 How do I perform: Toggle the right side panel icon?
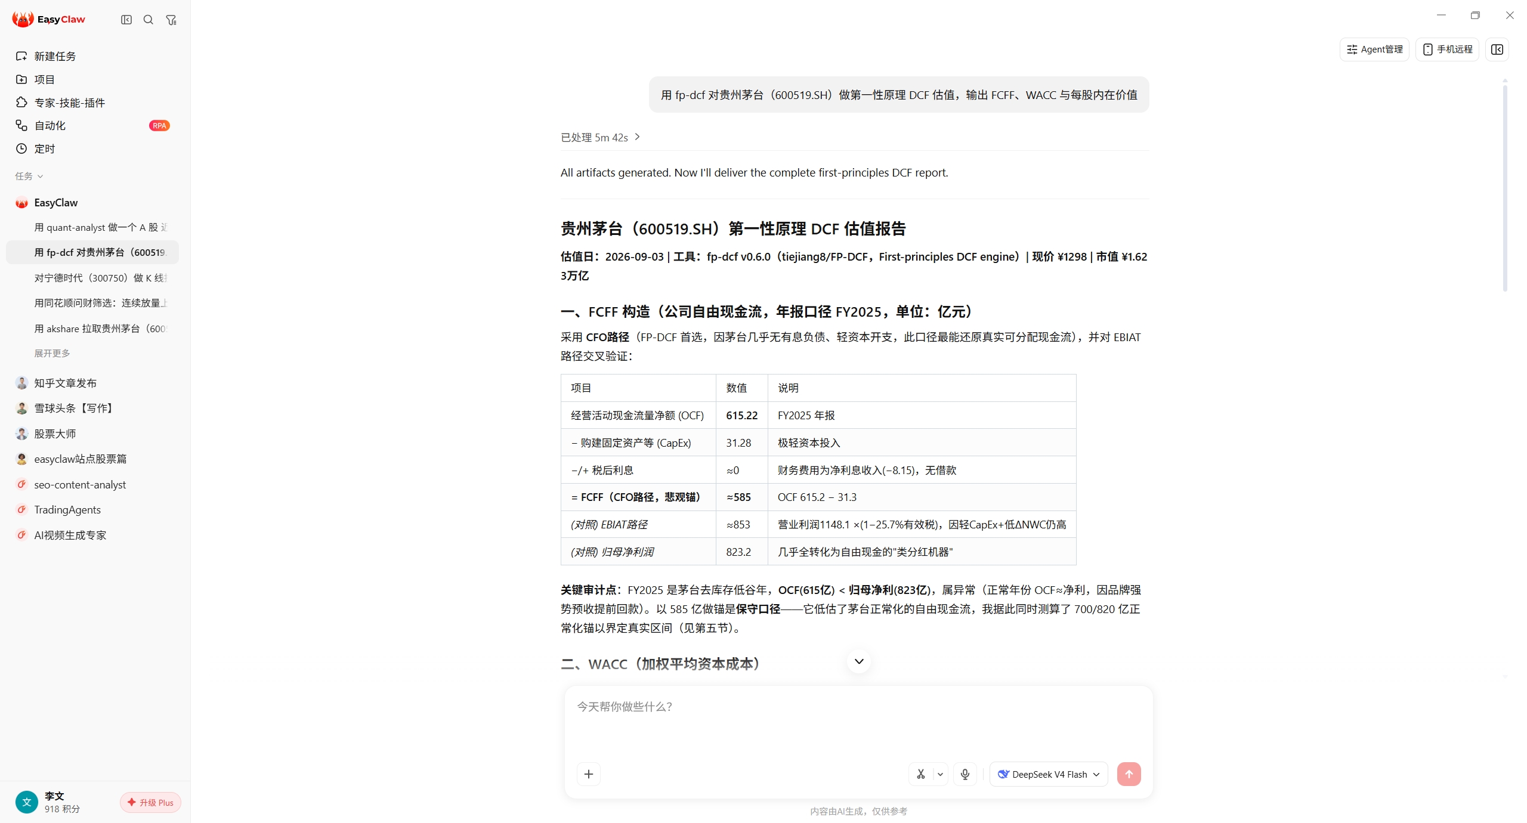(x=1497, y=49)
